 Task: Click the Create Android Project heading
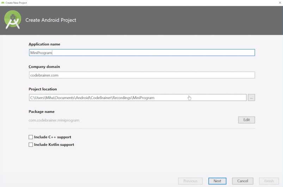point(51,20)
